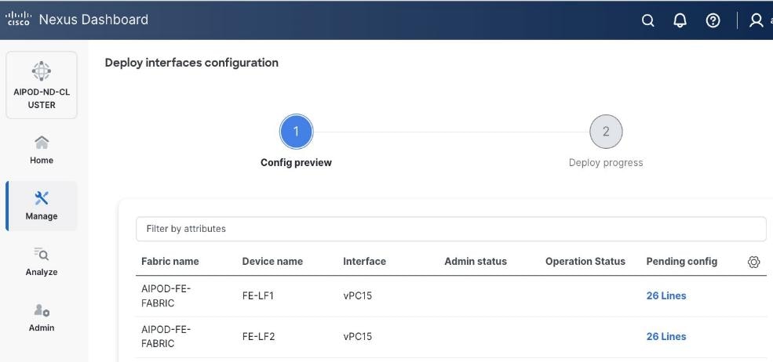Open table column settings gear
The height and width of the screenshot is (362, 773).
click(753, 262)
